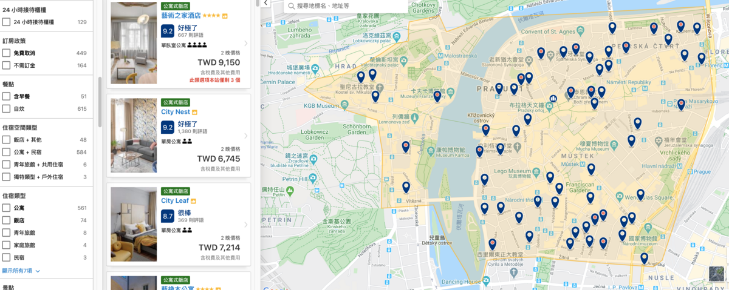This screenshot has height=290, width=729.
Task: Click the yellow badge icon beside City Leaf
Action: coord(194,201)
